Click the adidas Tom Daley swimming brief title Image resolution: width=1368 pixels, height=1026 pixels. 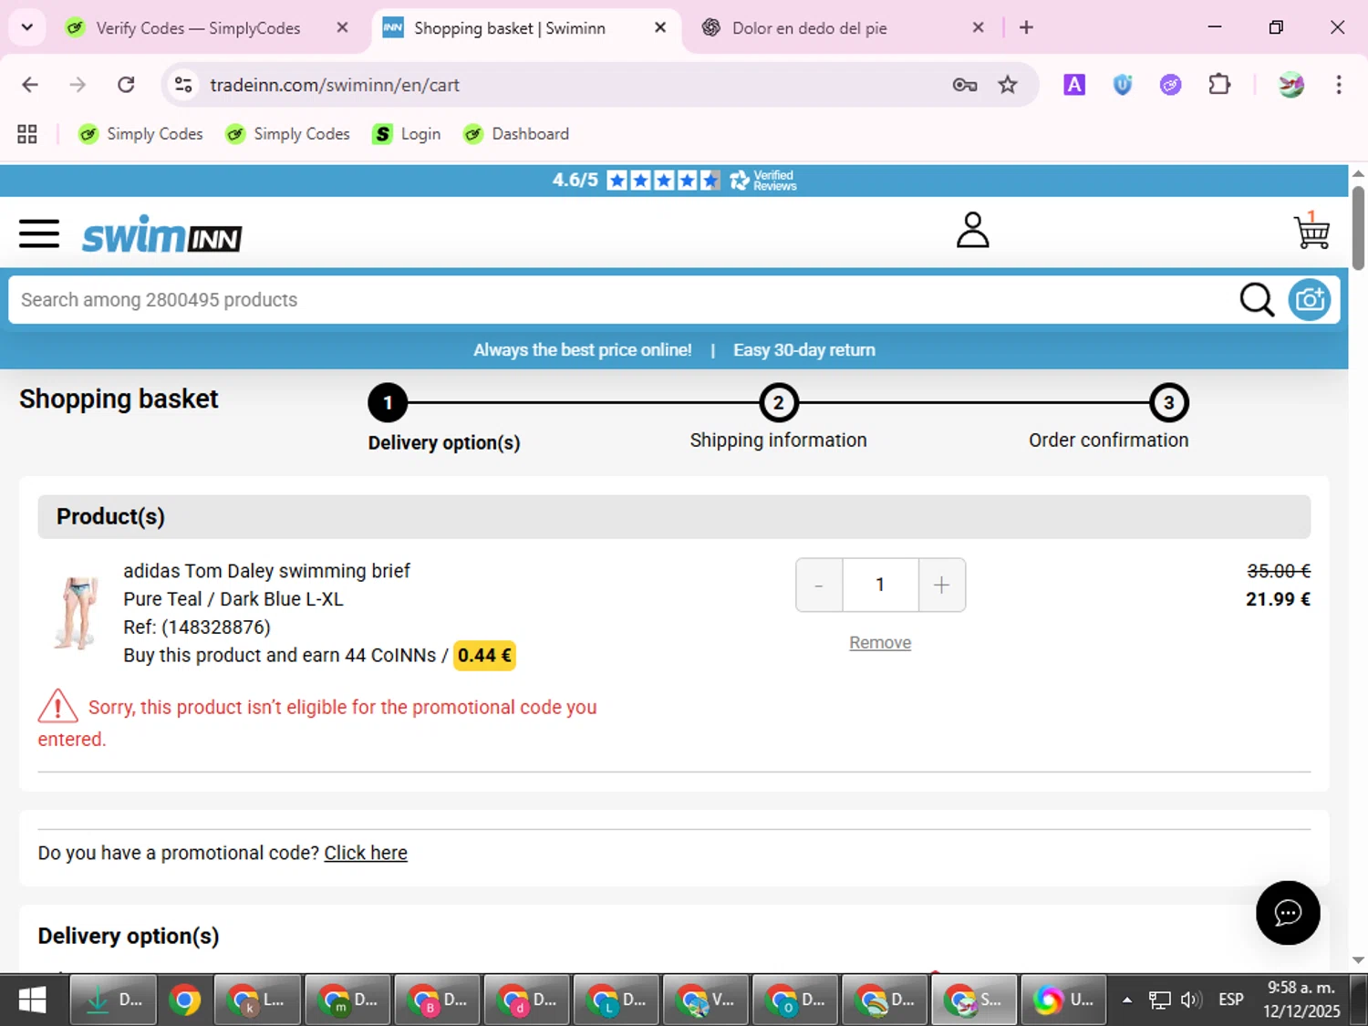coord(266,571)
